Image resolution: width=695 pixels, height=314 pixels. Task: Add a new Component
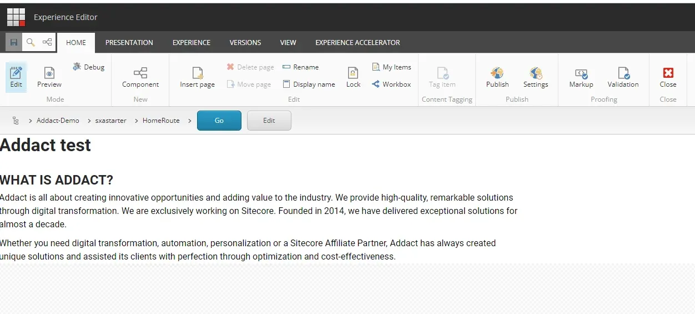pyautogui.click(x=140, y=77)
